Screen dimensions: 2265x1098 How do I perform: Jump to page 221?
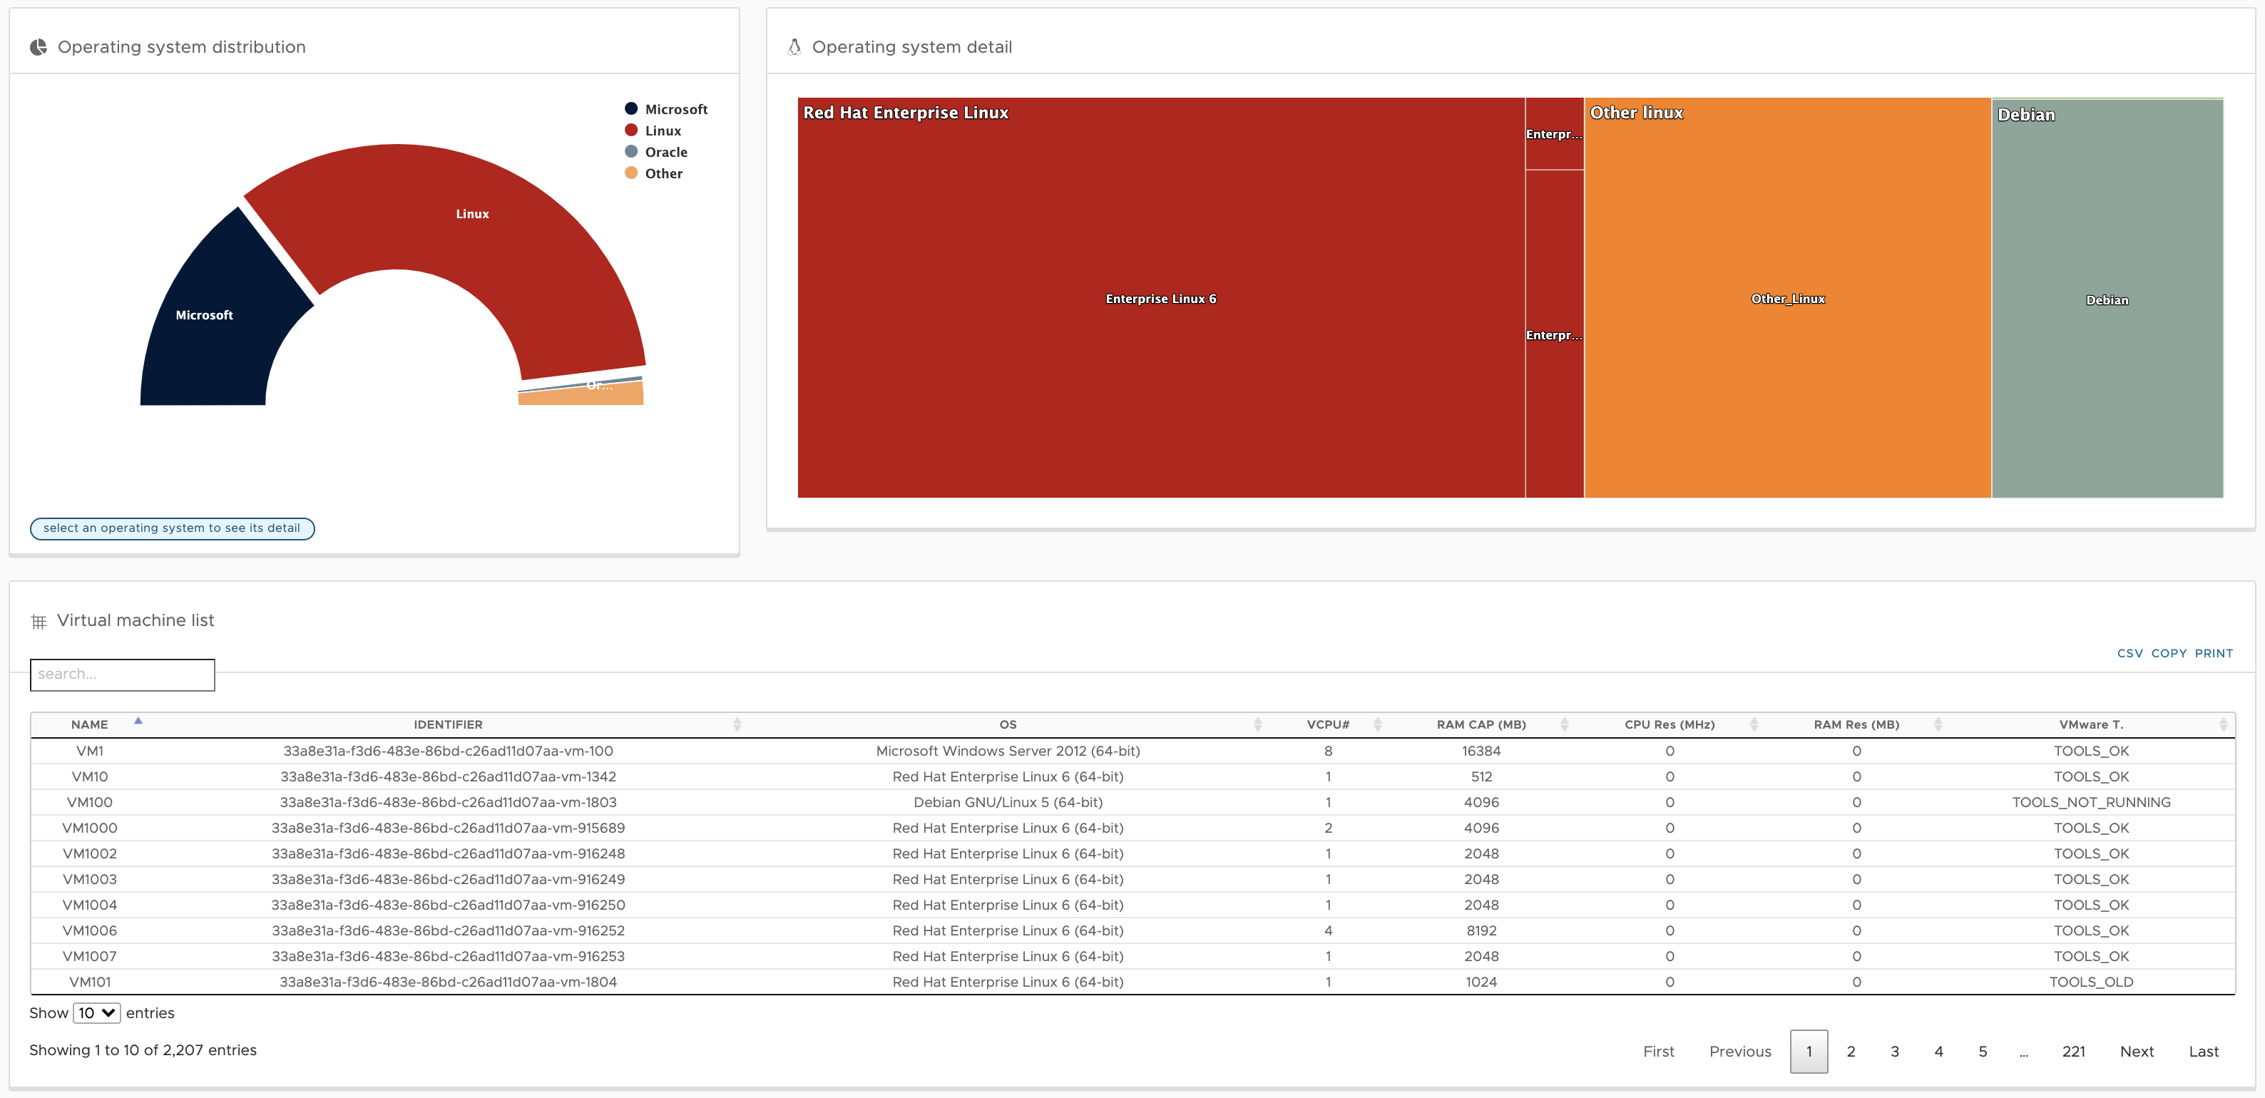(x=2073, y=1052)
